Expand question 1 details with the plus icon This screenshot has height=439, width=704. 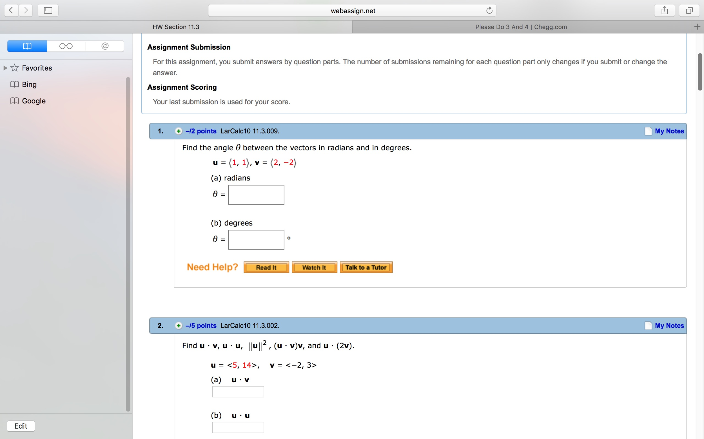click(x=178, y=131)
